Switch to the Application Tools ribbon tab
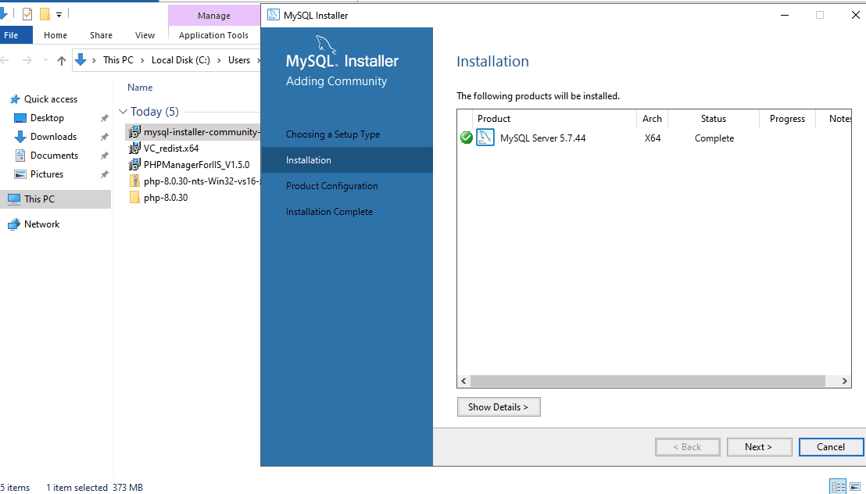The height and width of the screenshot is (494, 866). (213, 35)
